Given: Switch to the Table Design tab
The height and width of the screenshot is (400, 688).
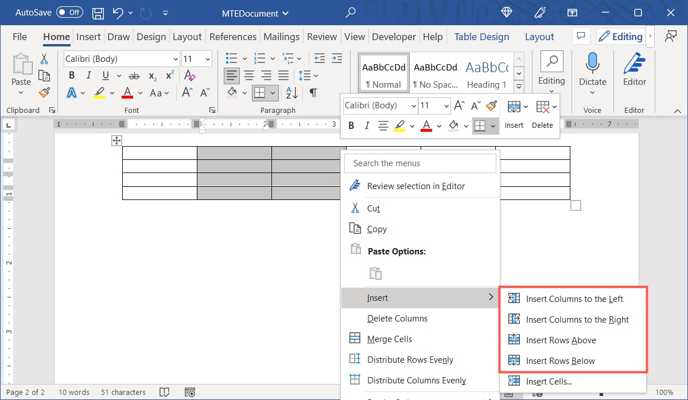Looking at the screenshot, I should (x=481, y=36).
